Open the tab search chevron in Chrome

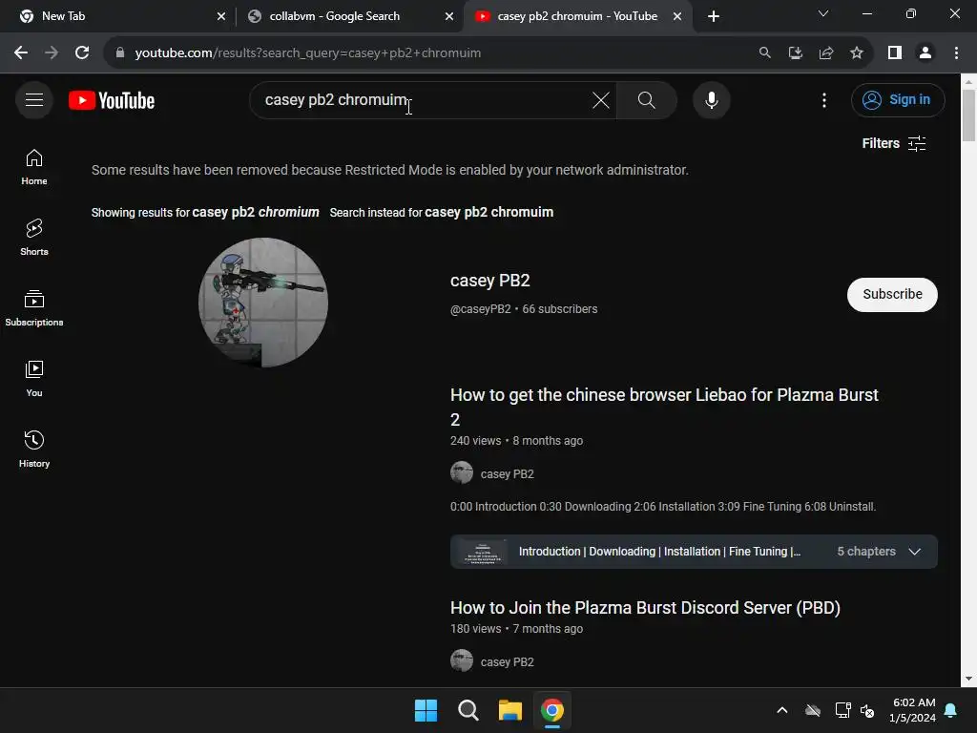[x=823, y=13]
